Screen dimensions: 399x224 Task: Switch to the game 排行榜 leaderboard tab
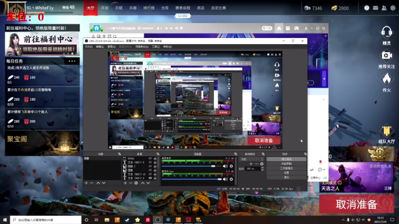(149, 8)
